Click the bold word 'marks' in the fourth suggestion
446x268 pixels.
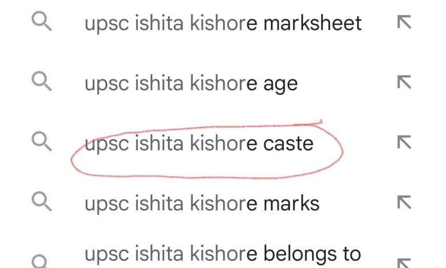(x=291, y=203)
